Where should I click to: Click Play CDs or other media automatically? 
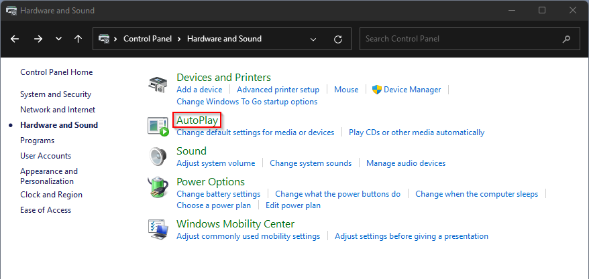(x=417, y=132)
